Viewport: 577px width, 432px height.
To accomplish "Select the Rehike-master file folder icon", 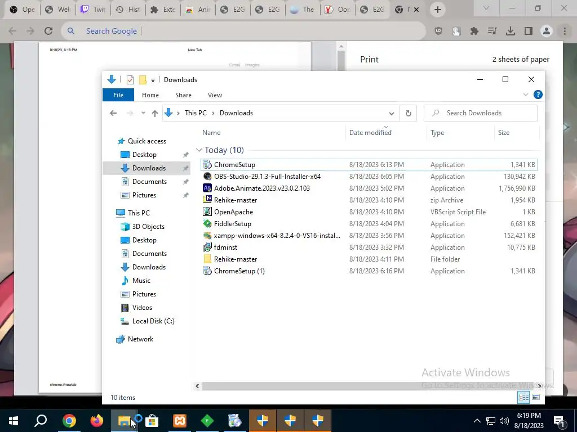I will tap(207, 259).
